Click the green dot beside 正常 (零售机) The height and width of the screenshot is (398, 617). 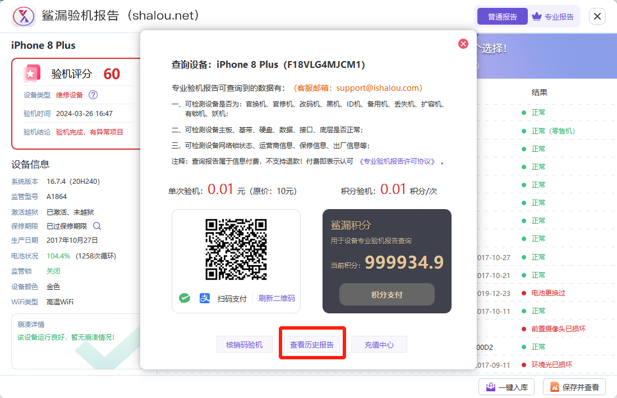[x=524, y=131]
